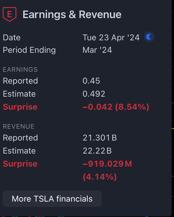Click earnings estimate value 0.492

coord(94,94)
